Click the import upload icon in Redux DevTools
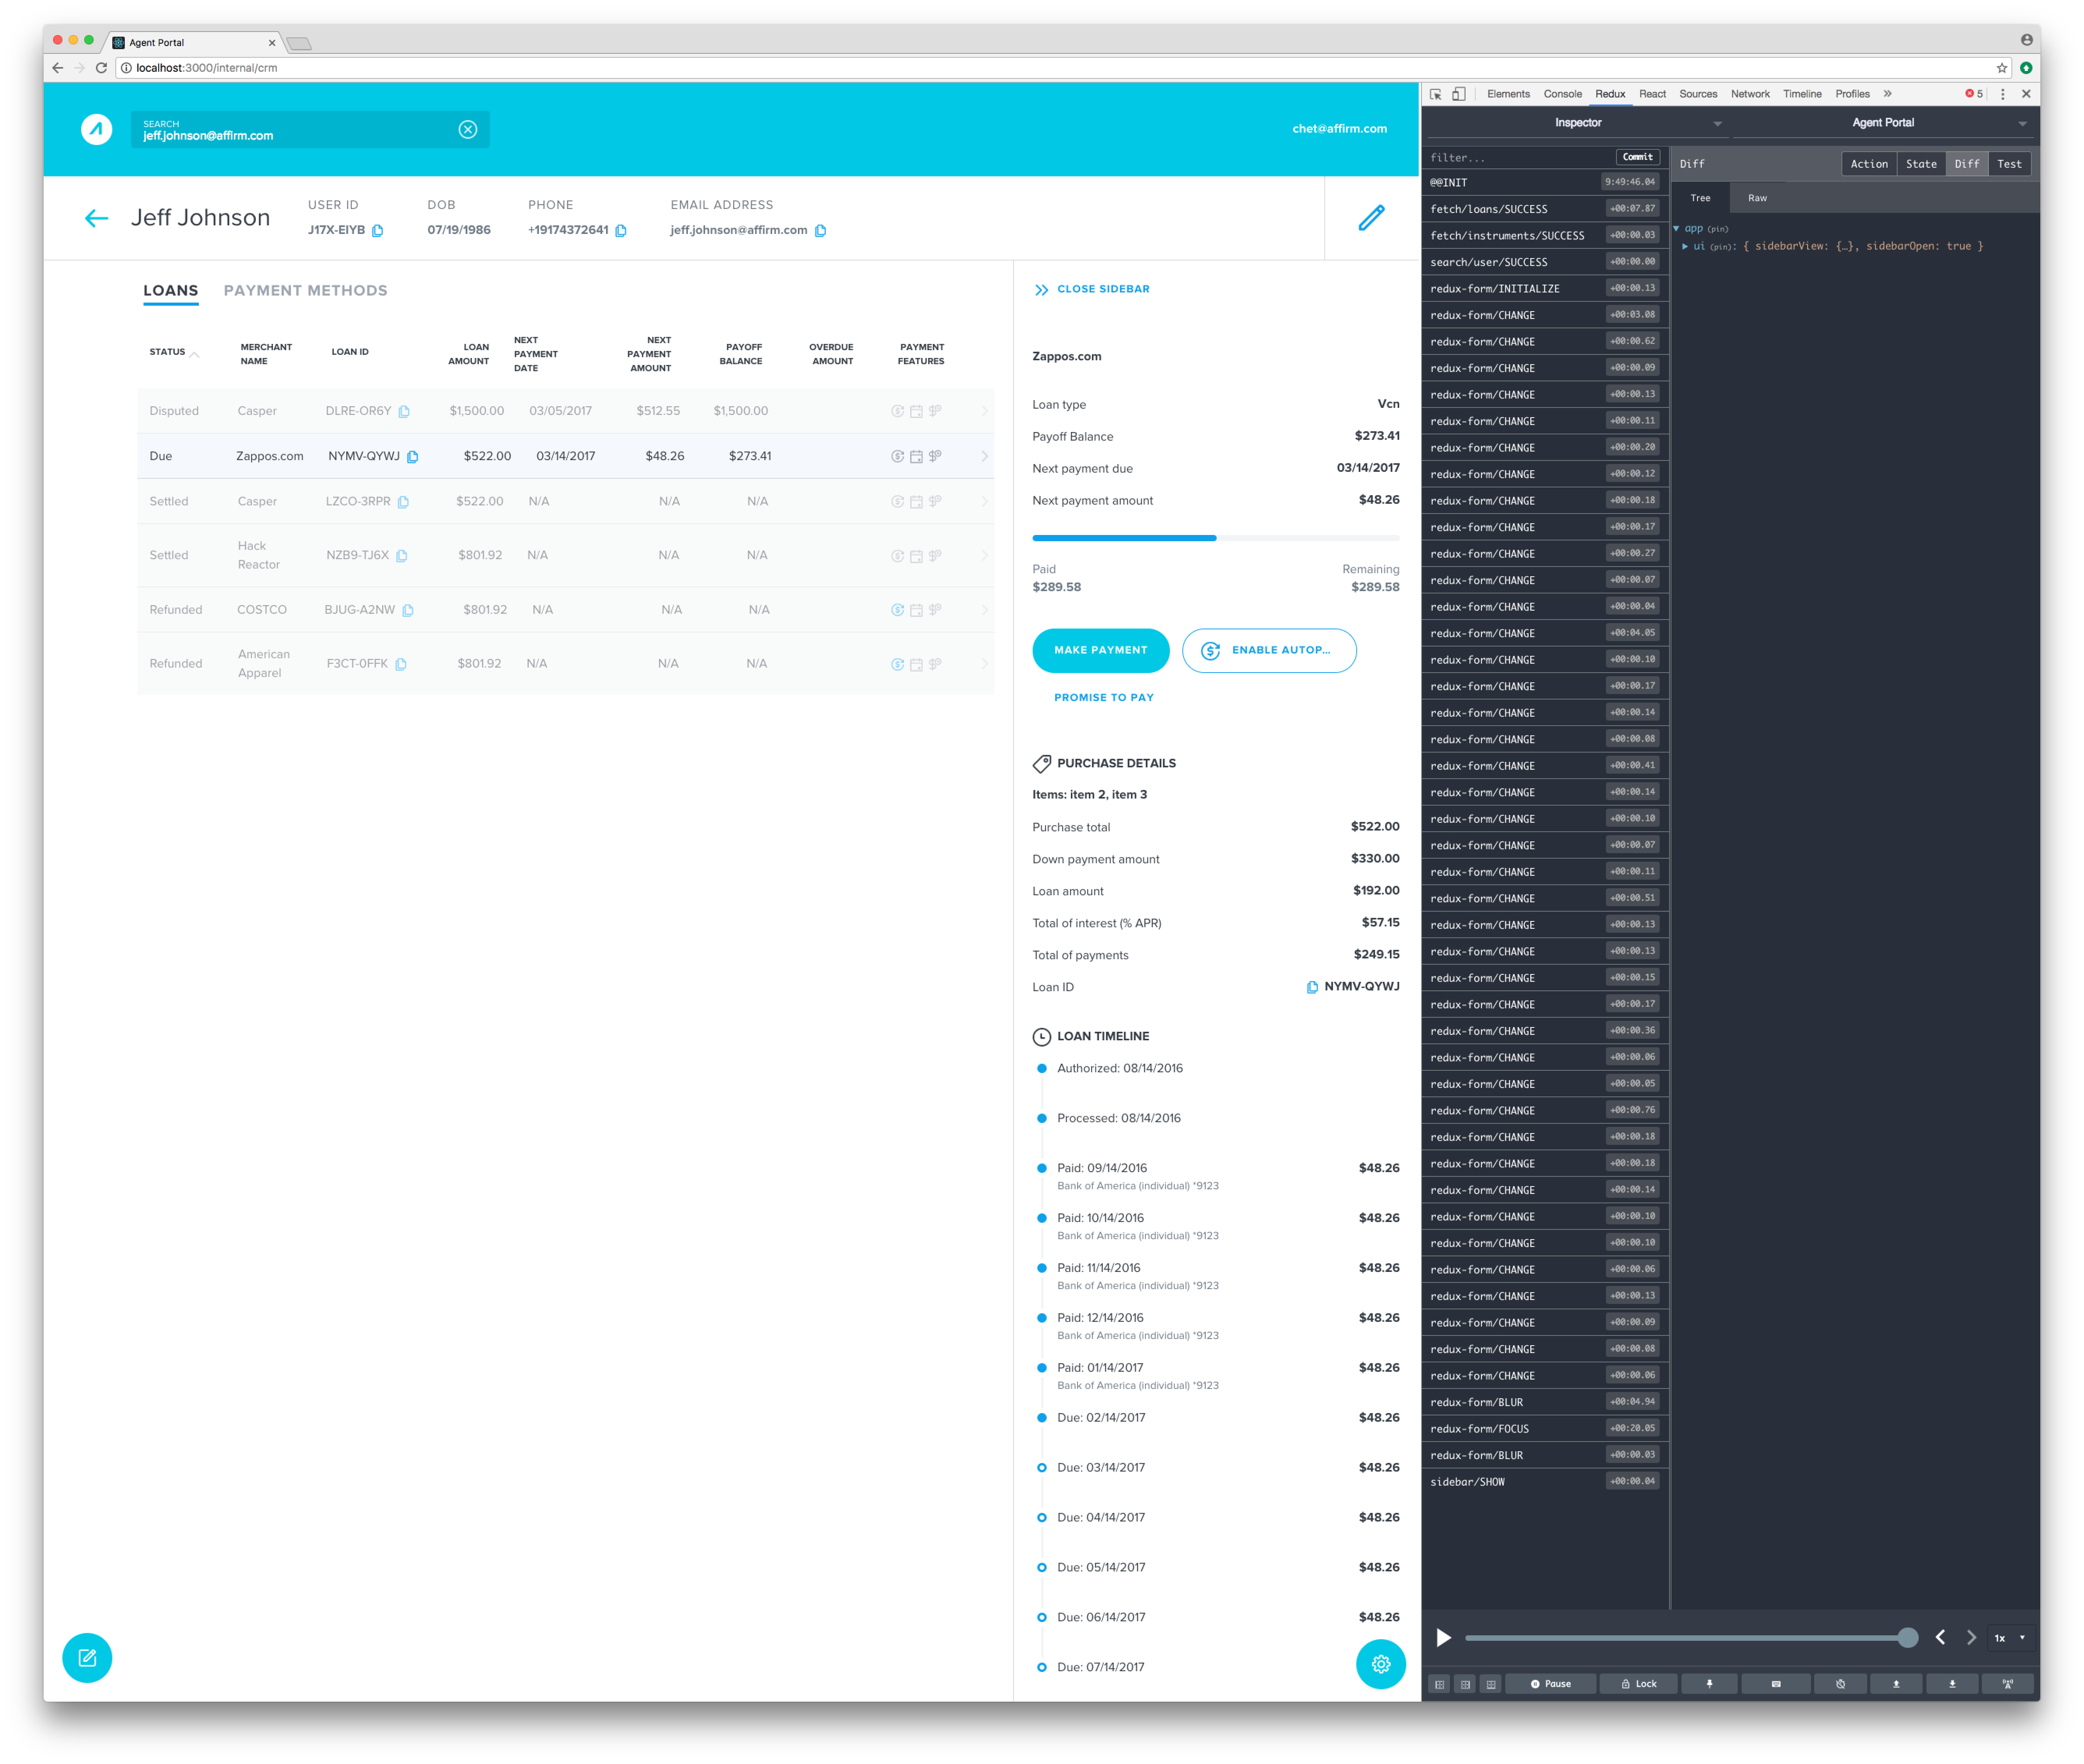Screen dimensions: 2084x1764 1896,1685
